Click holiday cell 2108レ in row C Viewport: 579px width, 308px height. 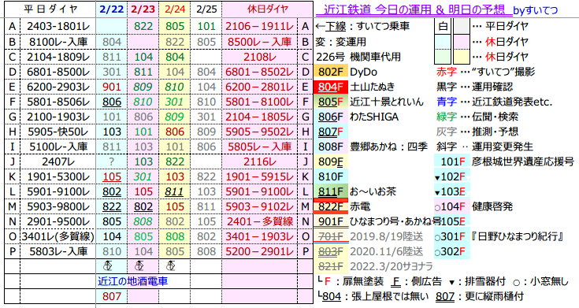tap(260, 57)
